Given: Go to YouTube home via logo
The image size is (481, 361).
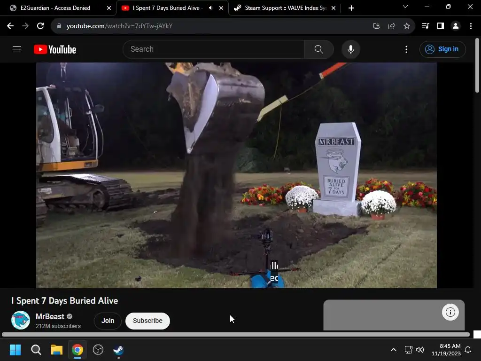Looking at the screenshot, I should 55,49.
